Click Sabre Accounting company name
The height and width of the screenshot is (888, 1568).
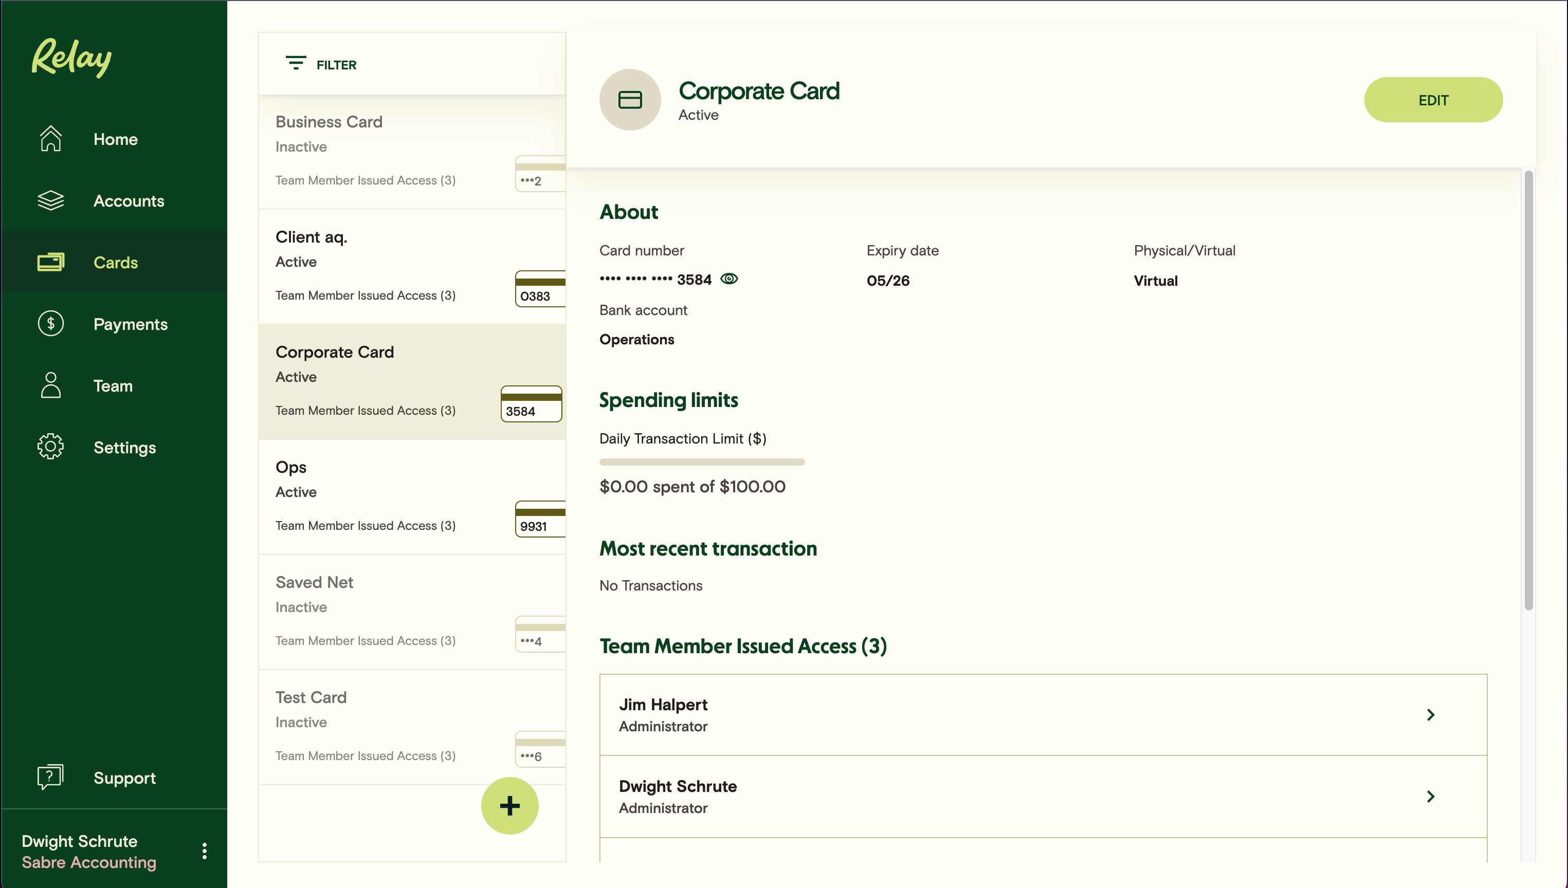click(89, 862)
